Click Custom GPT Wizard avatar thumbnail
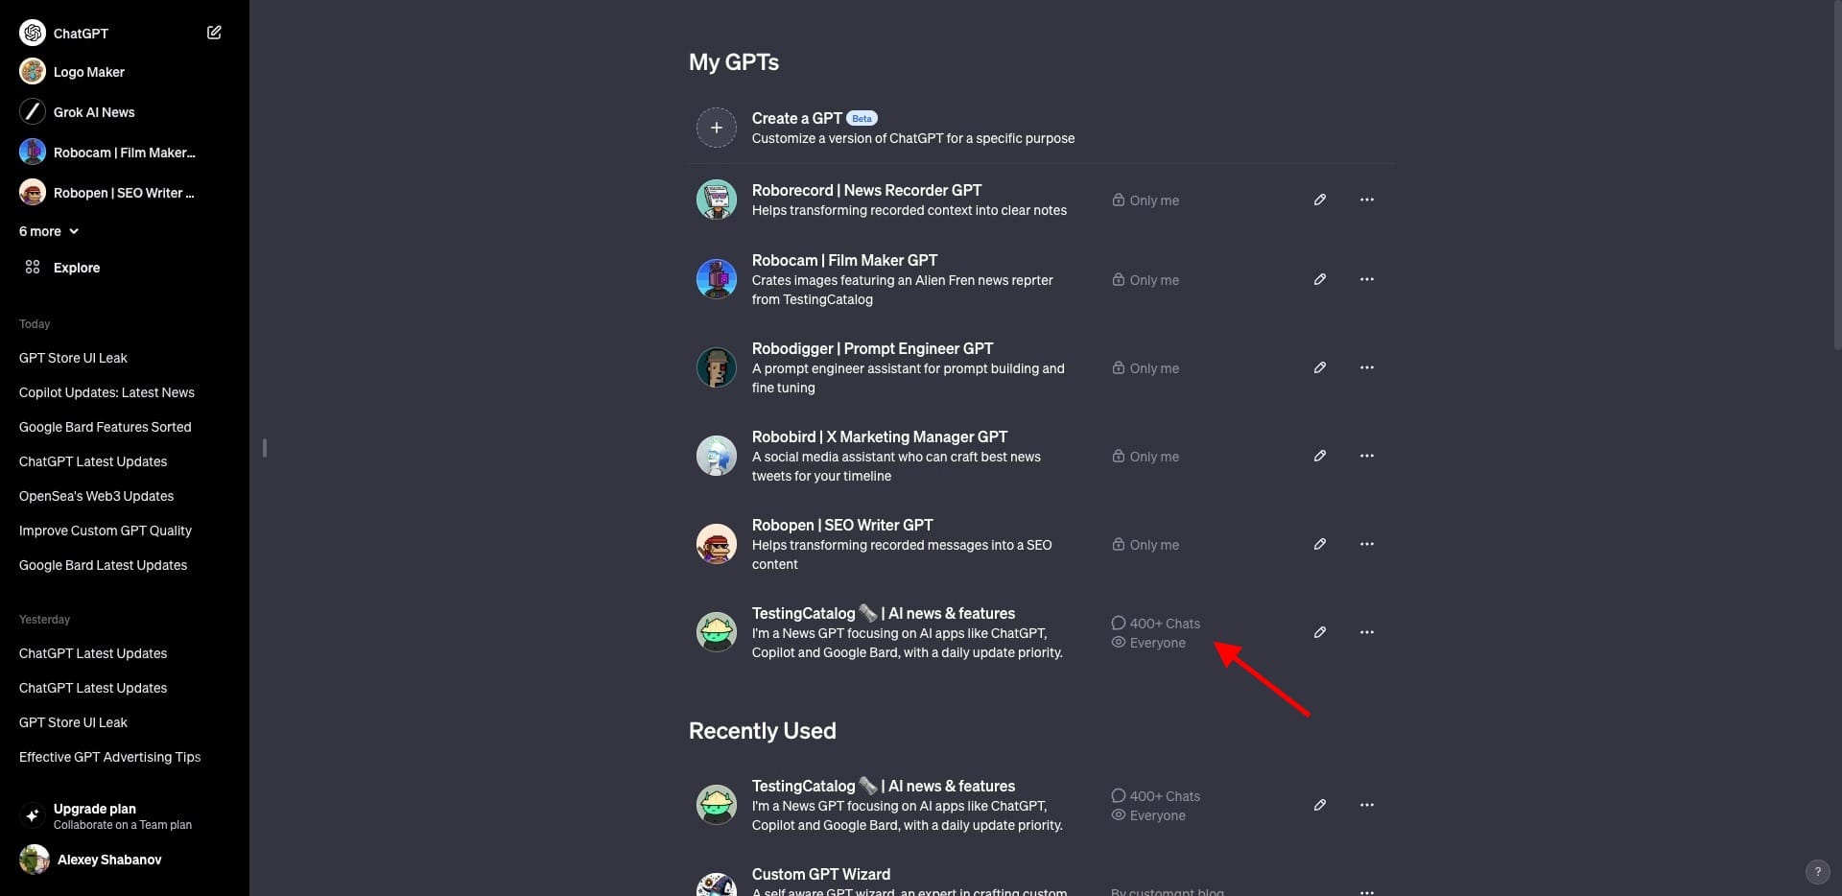1842x896 pixels. (716, 884)
